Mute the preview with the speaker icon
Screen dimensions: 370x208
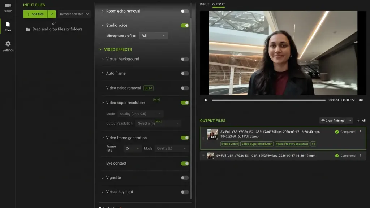(361, 100)
